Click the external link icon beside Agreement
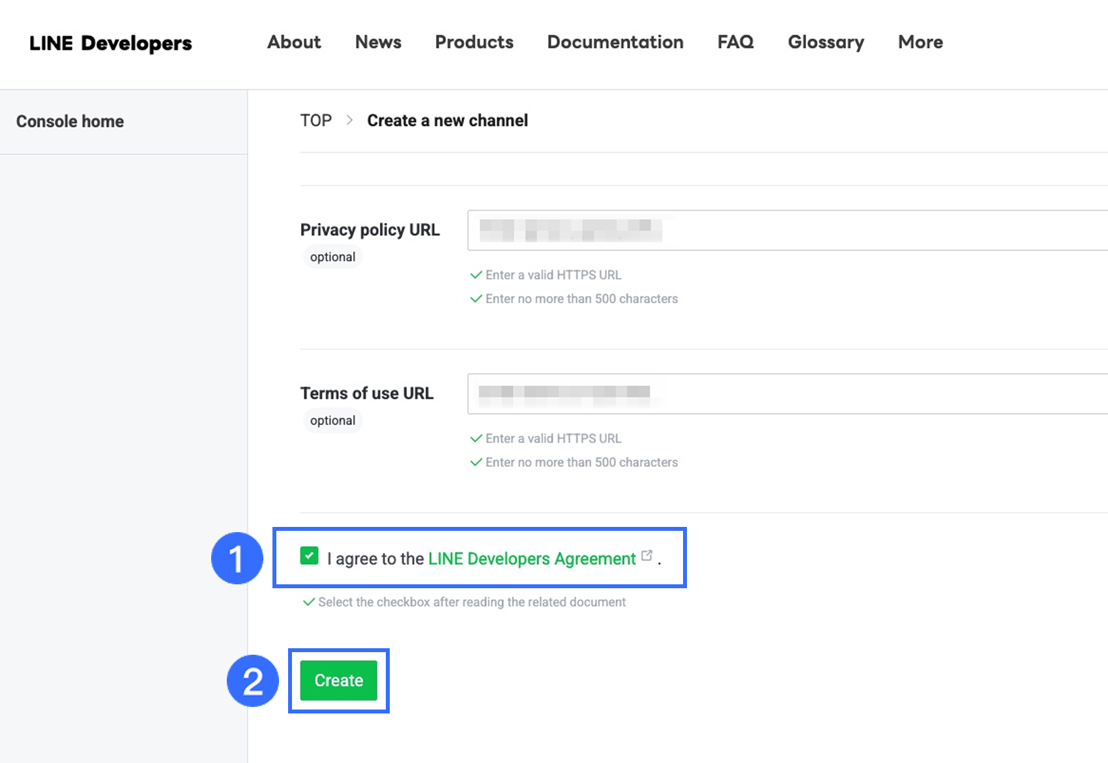1108x763 pixels. coord(647,556)
